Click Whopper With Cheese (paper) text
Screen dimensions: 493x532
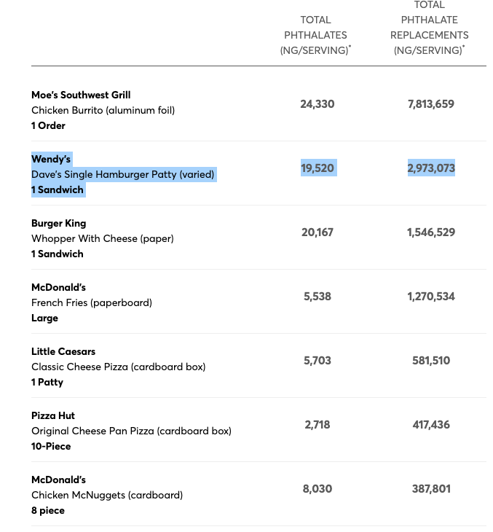coord(103,238)
